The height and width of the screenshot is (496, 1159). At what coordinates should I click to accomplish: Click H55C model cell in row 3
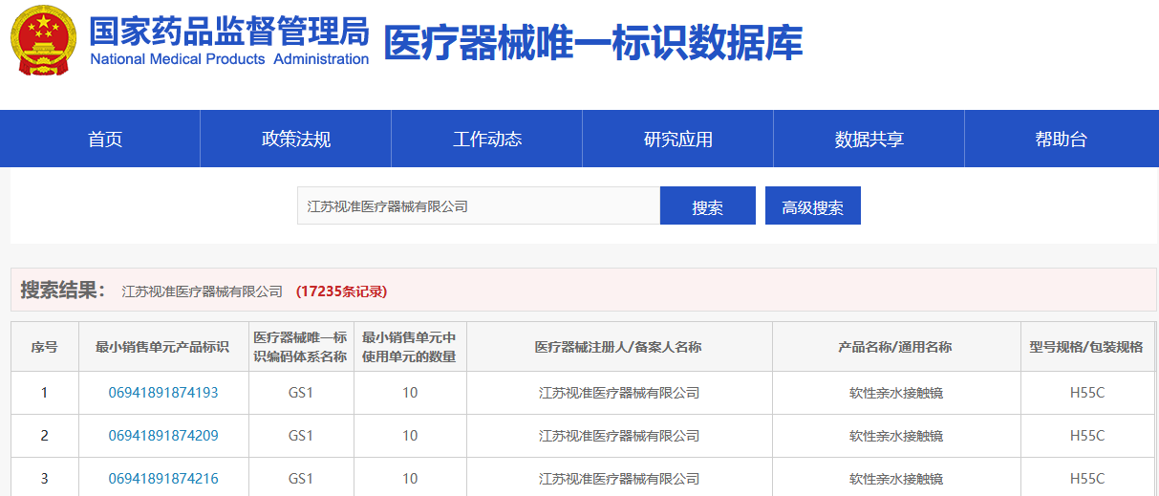coord(1087,479)
